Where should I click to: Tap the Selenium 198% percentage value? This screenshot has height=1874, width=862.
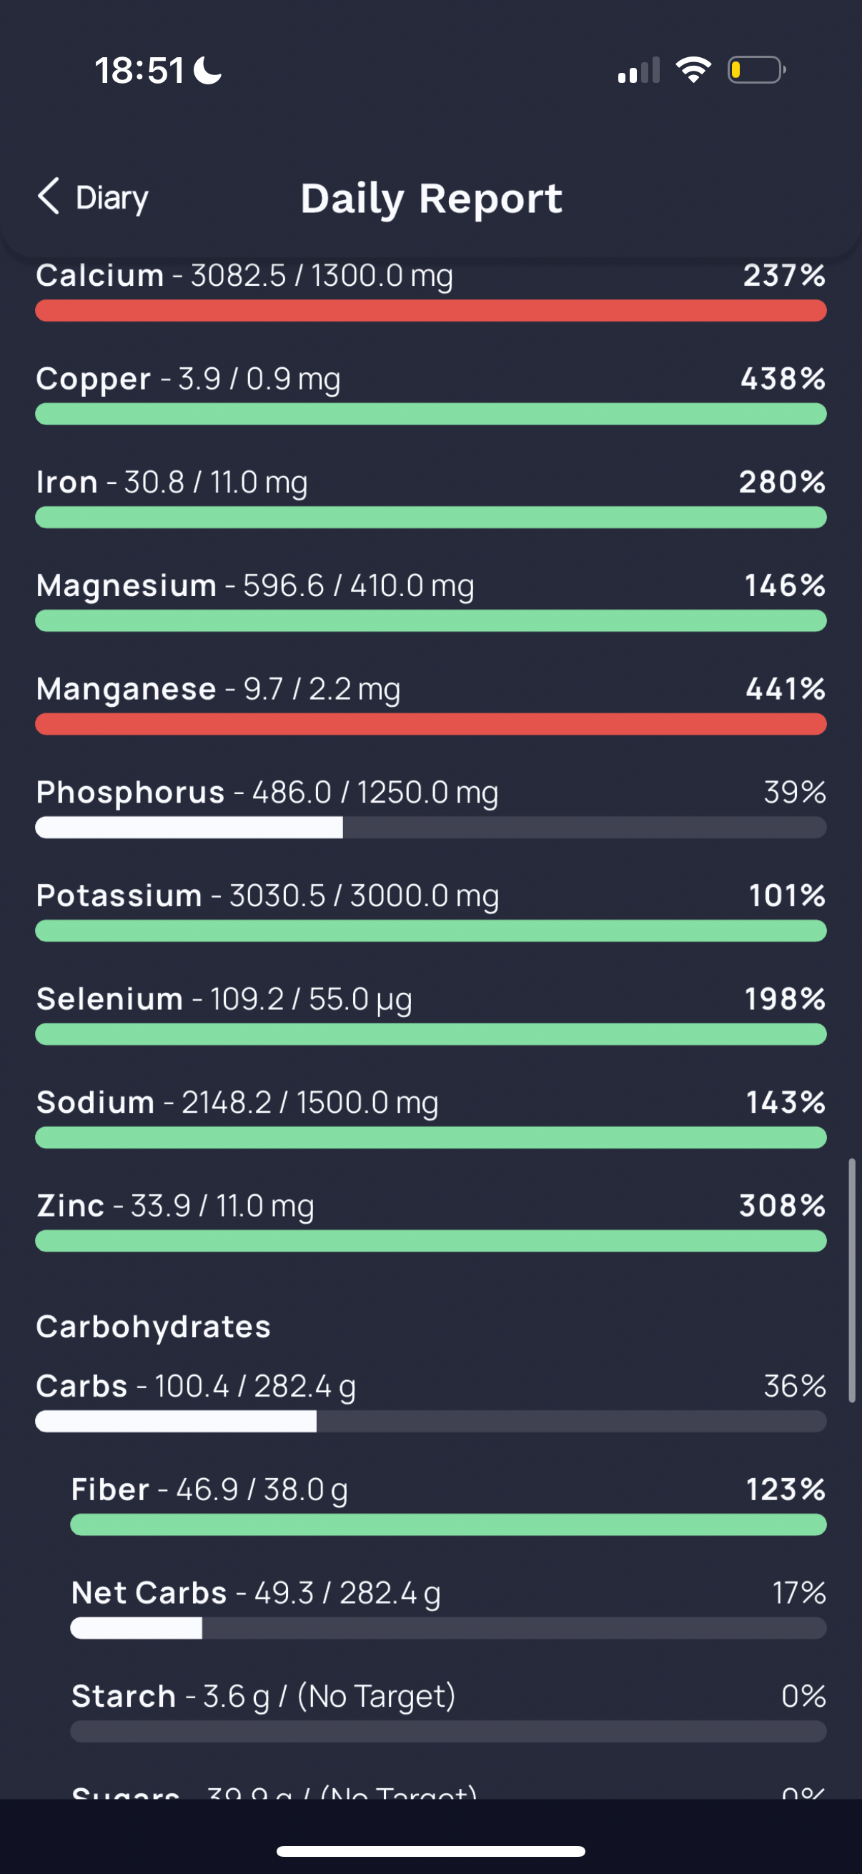[x=785, y=999]
